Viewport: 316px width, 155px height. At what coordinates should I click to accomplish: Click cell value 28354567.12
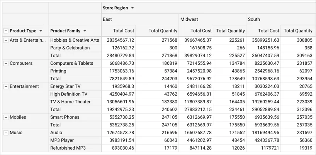pyautogui.click(x=120, y=40)
